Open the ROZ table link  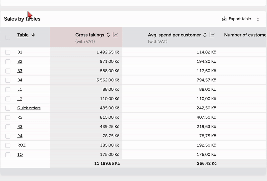point(21,145)
